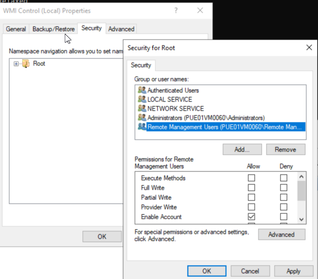Screen dimensions: 318x279
Task: Click the Administrators group icon
Action: (142, 118)
